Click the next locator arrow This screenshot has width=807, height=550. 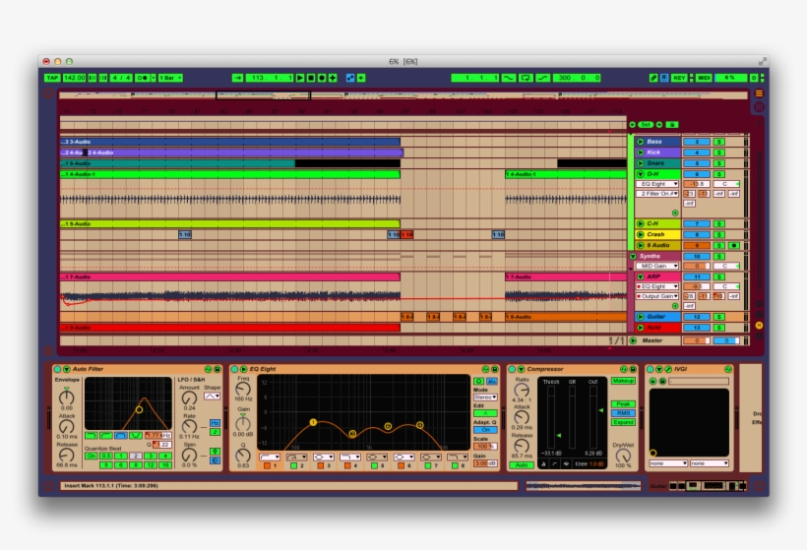pos(659,125)
